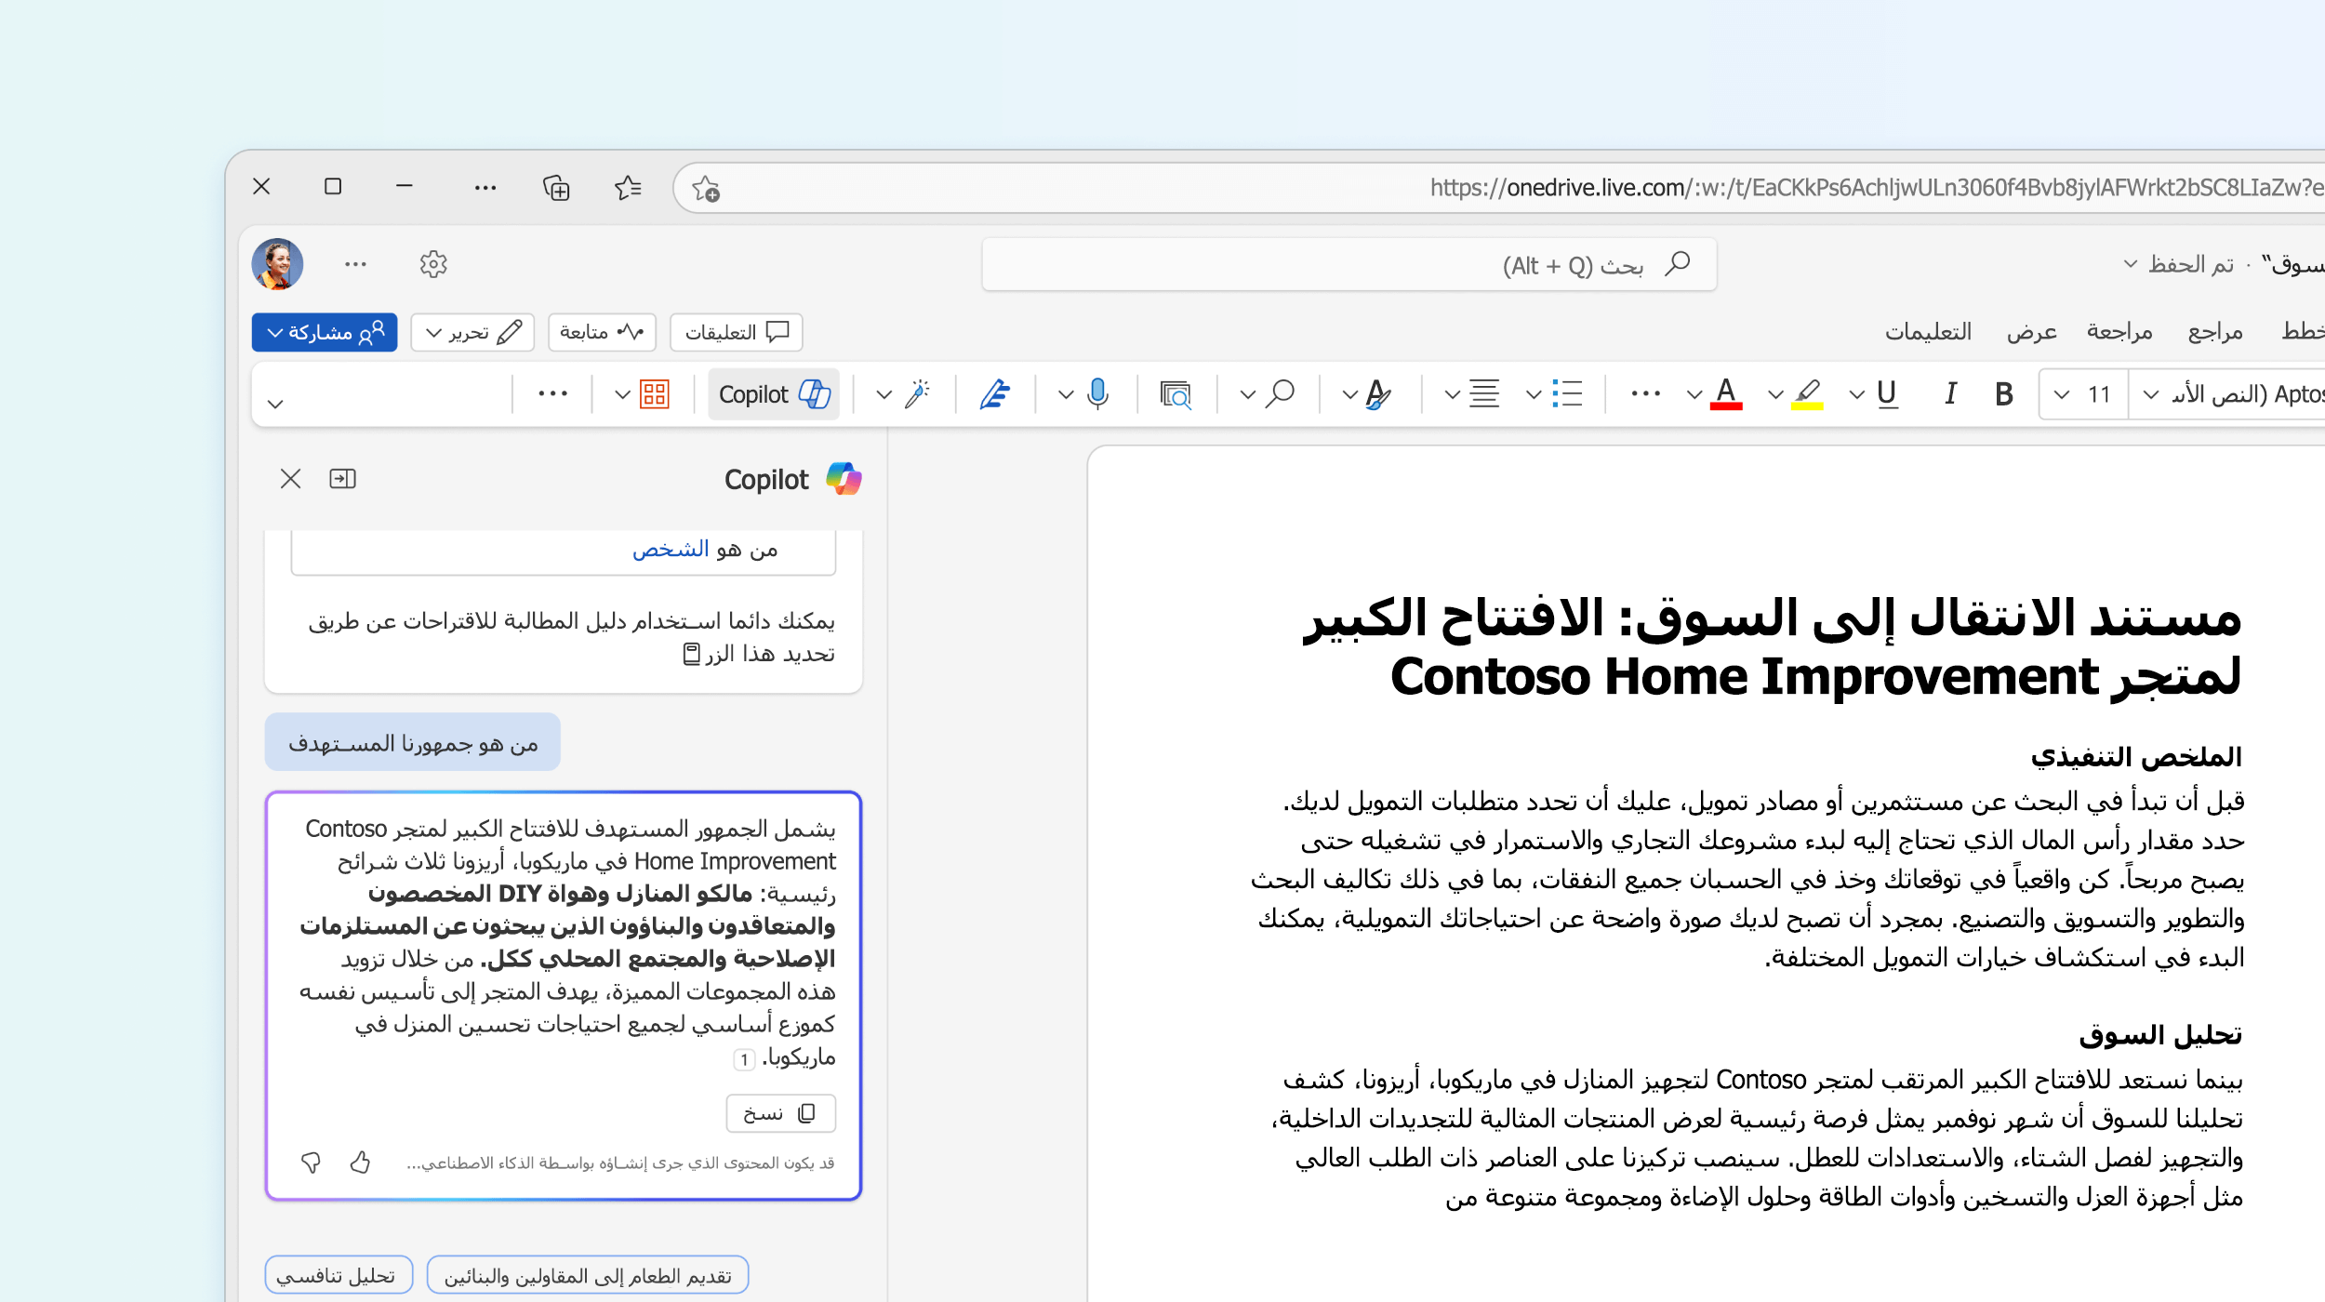Open more toolbar options after add-ins
Screen dimensions: 2325x1302
point(552,394)
